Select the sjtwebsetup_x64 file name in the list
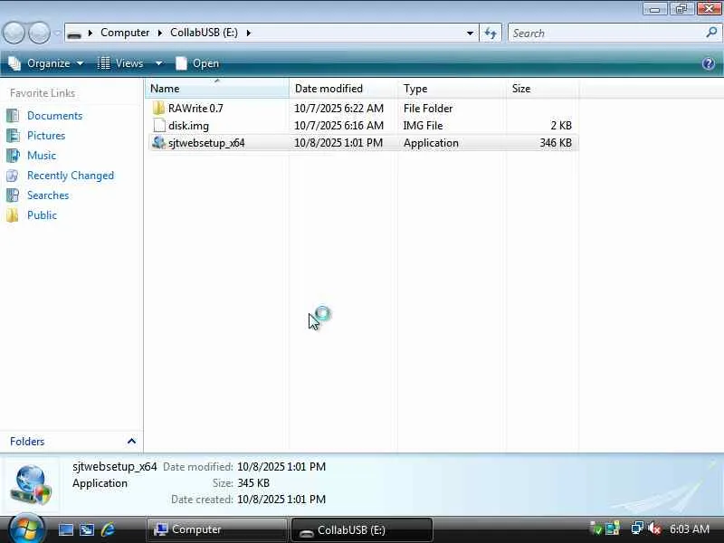724x543 pixels. tap(206, 143)
